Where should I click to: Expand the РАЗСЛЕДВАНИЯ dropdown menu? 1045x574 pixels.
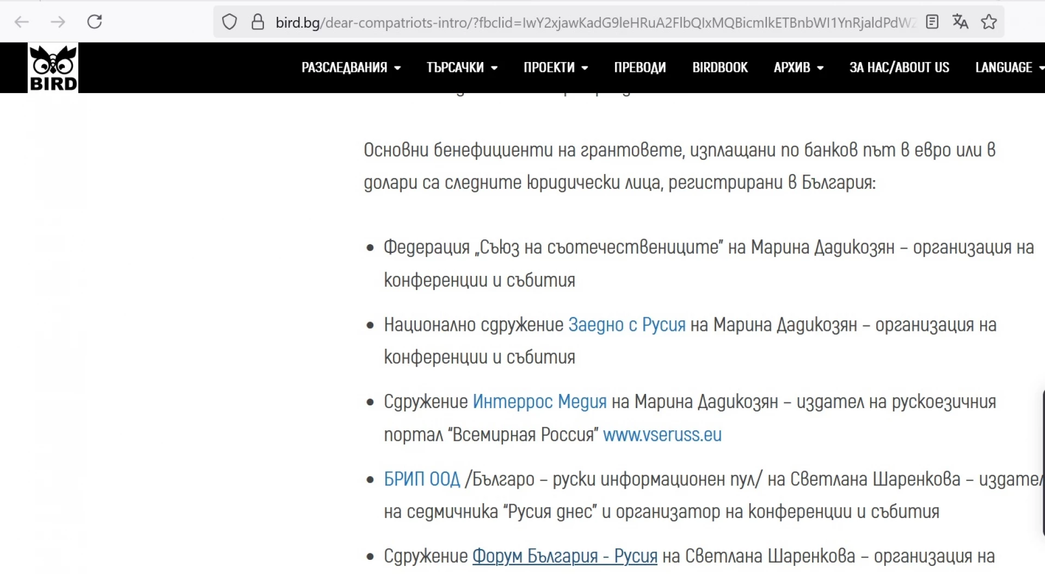[x=351, y=67]
